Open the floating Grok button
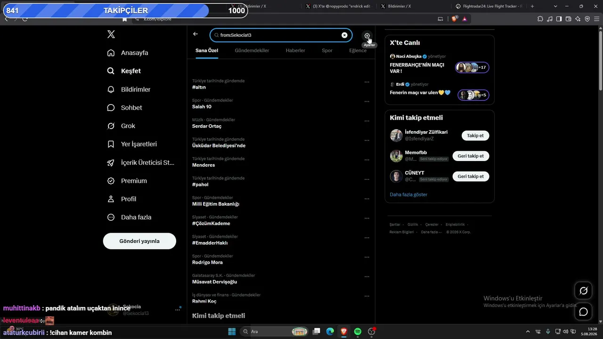 [583, 291]
